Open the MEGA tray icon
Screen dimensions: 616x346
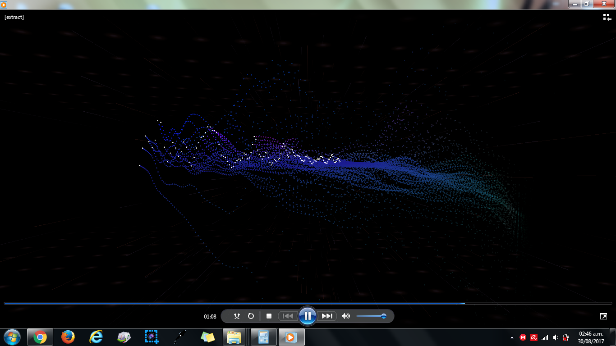pos(523,337)
